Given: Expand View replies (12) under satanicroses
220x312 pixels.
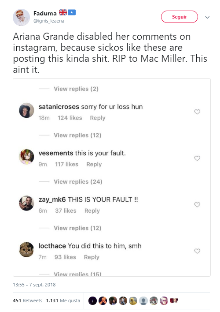Looking at the screenshot, I should tap(77, 135).
